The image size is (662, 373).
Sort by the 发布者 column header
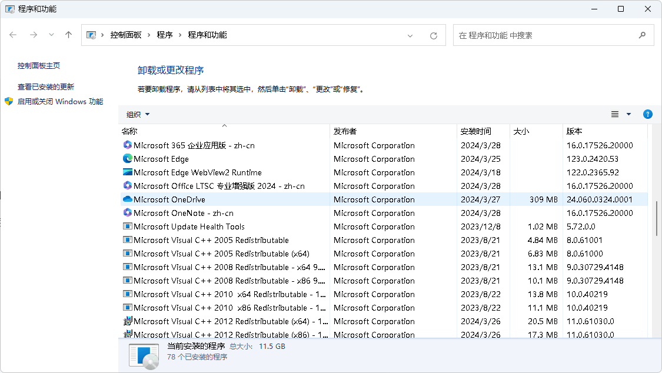pyautogui.click(x=393, y=131)
